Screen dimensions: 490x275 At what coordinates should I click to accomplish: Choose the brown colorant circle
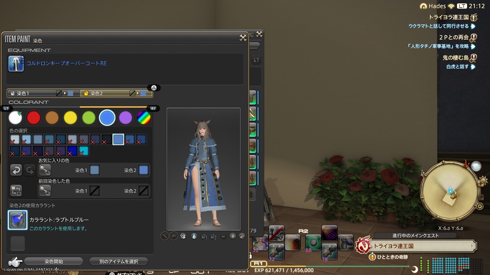(x=52, y=117)
